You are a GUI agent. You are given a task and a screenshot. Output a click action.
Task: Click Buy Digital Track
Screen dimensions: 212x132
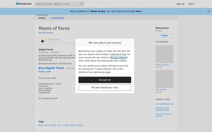coord(51,68)
